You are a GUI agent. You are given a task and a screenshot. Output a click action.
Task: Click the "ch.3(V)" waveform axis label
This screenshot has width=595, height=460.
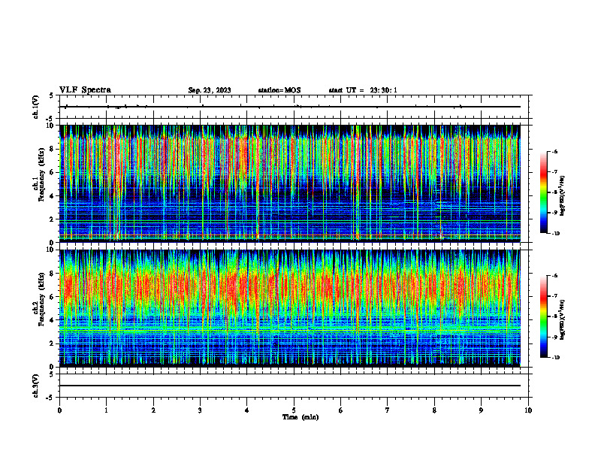tap(36, 386)
